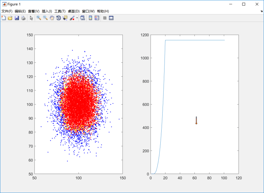Open the 窗口(W) menu
The width and height of the screenshot is (264, 193).
89,11
